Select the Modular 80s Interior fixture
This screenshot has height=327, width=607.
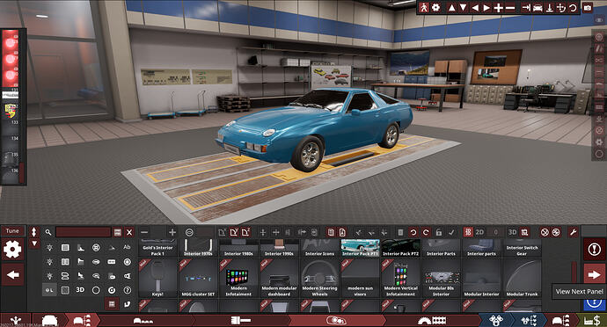441,279
